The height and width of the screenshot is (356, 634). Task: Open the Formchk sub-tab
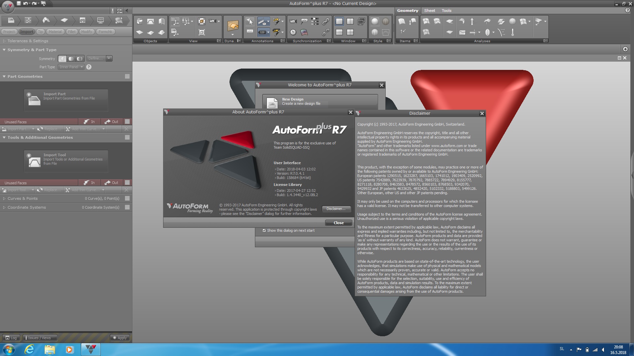point(105,32)
